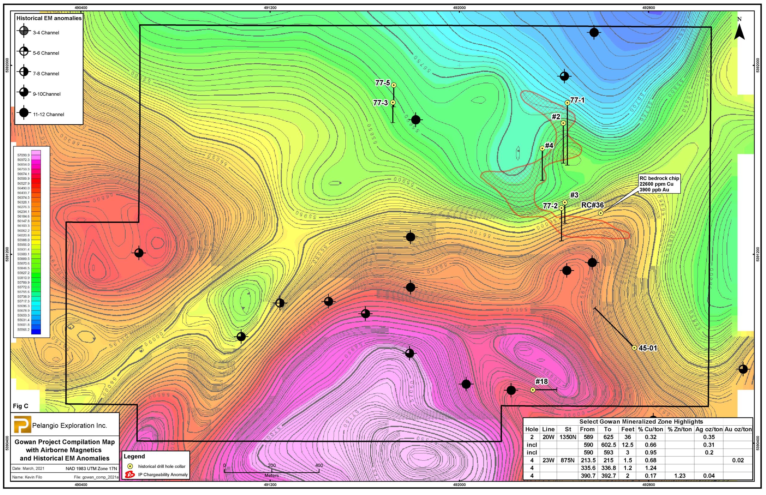Image resolution: width=766 pixels, height=495 pixels.
Task: Click the RC bedrock chip callout box
Action: point(659,184)
